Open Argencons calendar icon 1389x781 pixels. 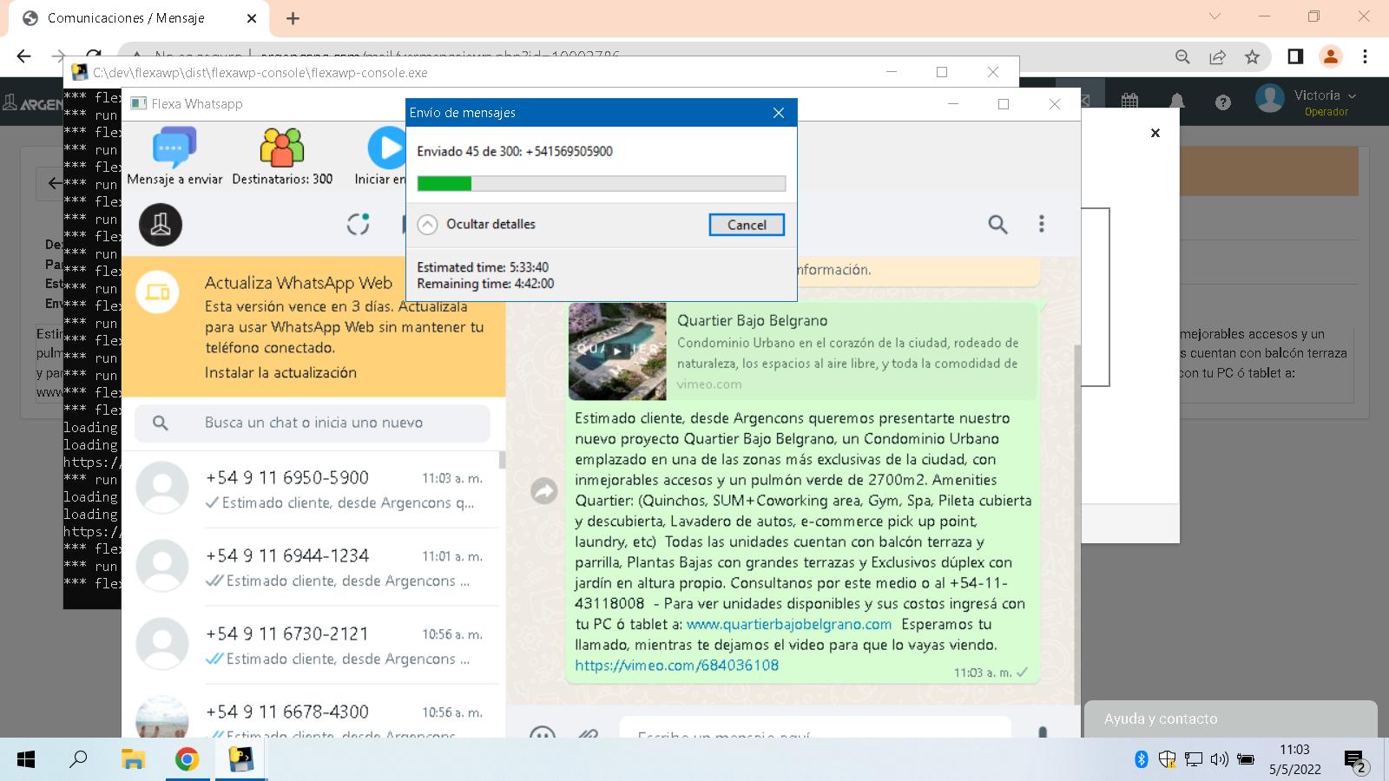1129,102
